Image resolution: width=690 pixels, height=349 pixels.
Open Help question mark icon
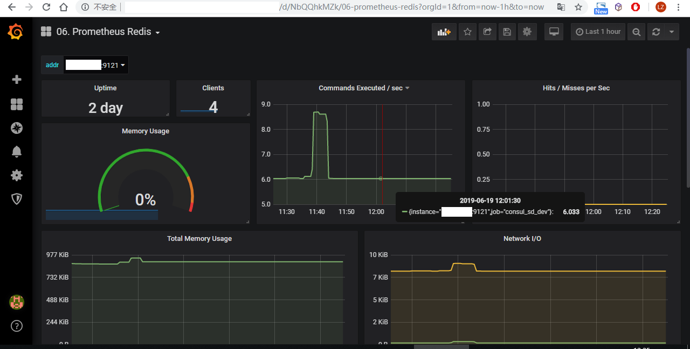(17, 326)
